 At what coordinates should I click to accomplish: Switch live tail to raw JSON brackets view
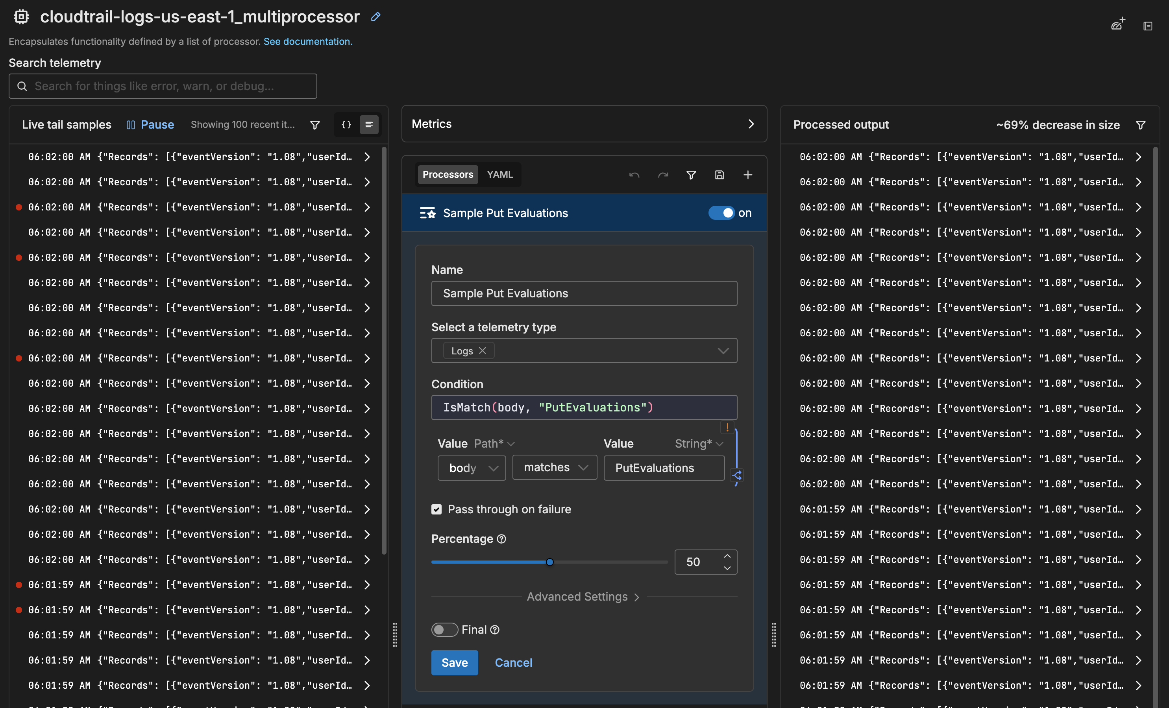point(346,125)
